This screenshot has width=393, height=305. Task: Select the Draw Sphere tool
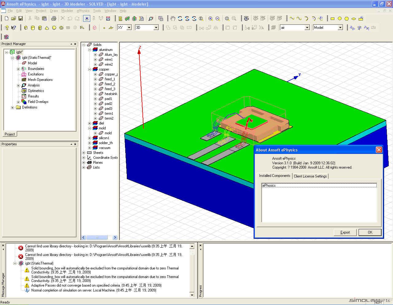pos(54,28)
